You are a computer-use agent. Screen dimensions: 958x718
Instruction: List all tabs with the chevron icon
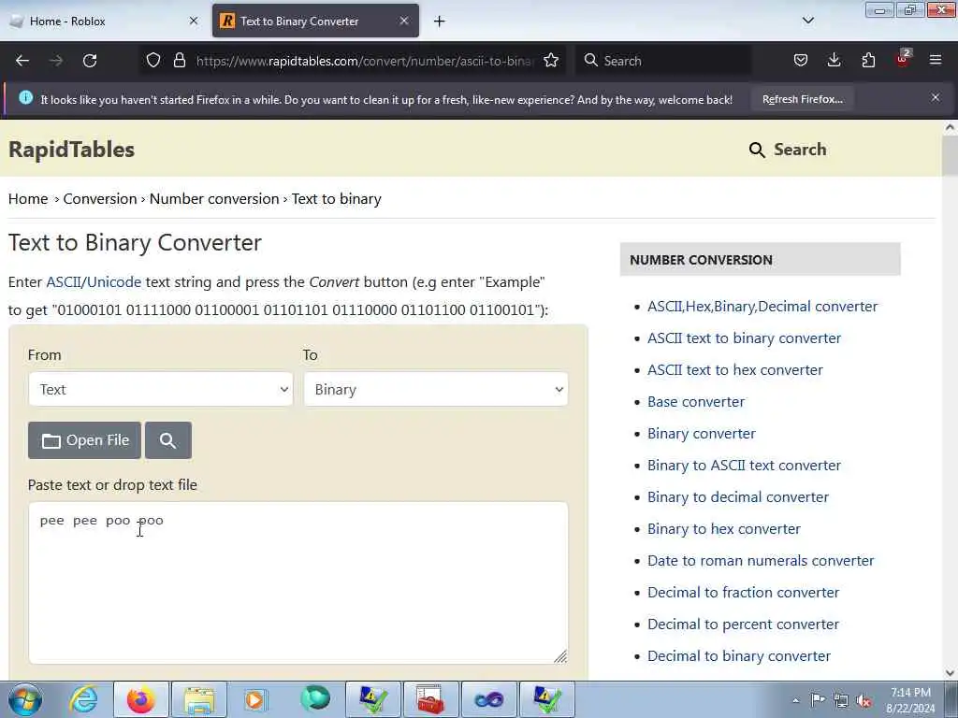point(807,21)
